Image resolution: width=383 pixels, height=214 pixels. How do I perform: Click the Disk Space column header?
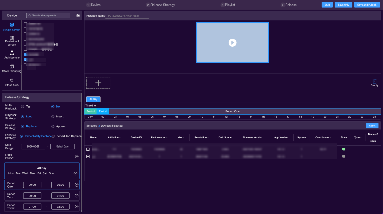[x=225, y=138]
